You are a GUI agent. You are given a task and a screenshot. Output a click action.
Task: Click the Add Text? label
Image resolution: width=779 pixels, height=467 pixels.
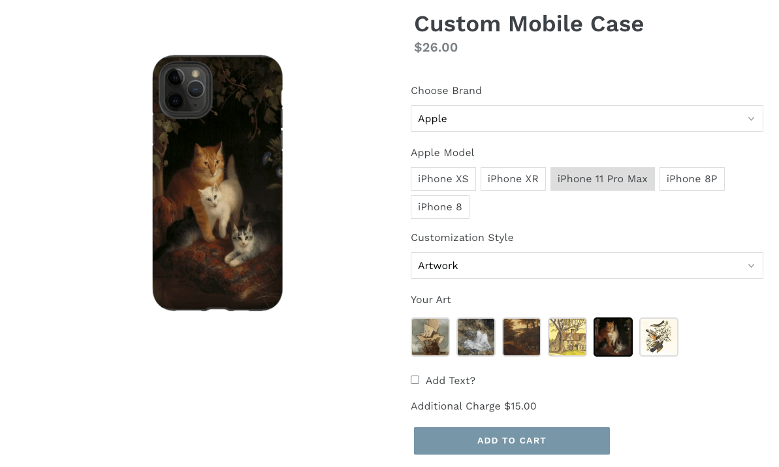(x=451, y=381)
